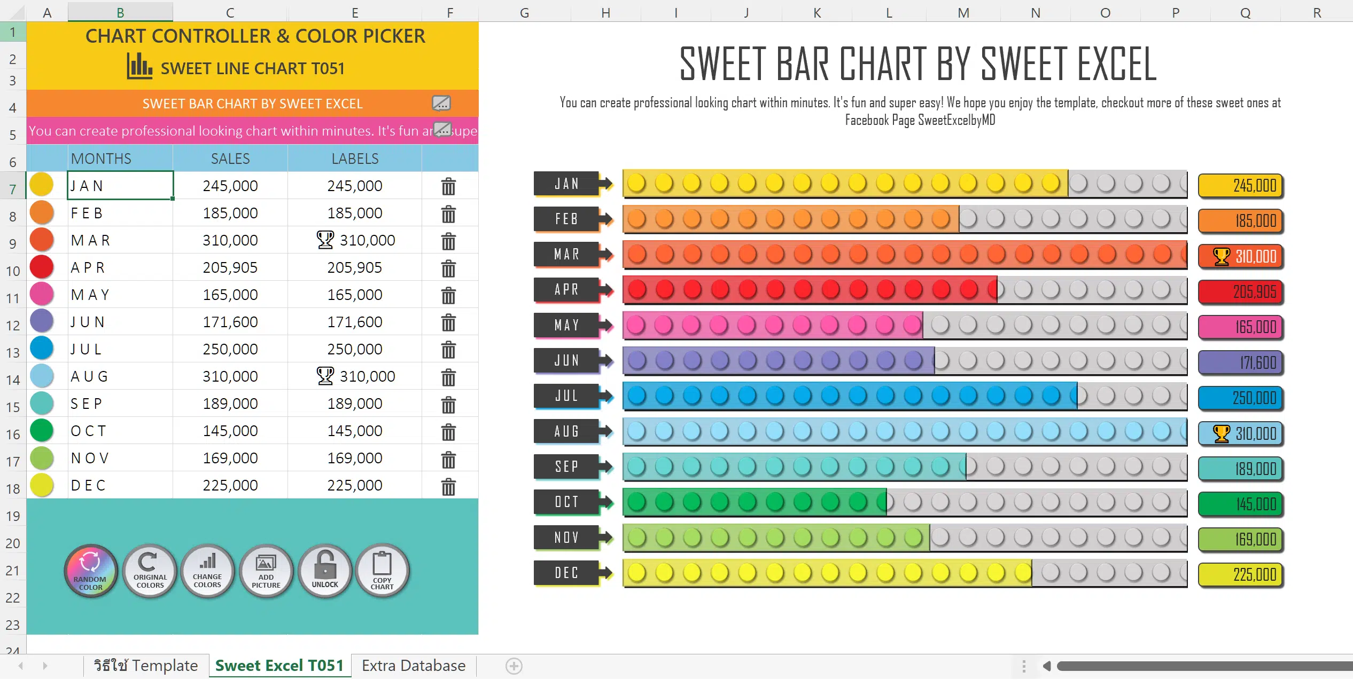
Task: Pick the orange FEB color circle
Action: [42, 212]
